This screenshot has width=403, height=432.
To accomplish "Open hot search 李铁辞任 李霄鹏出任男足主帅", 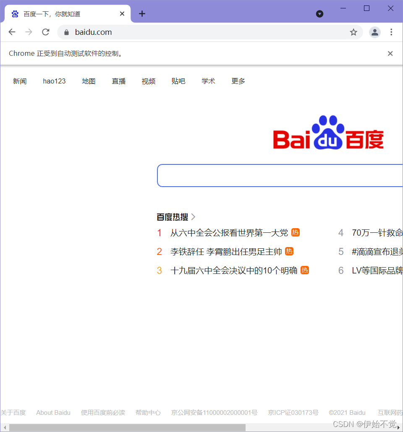I will [x=226, y=252].
